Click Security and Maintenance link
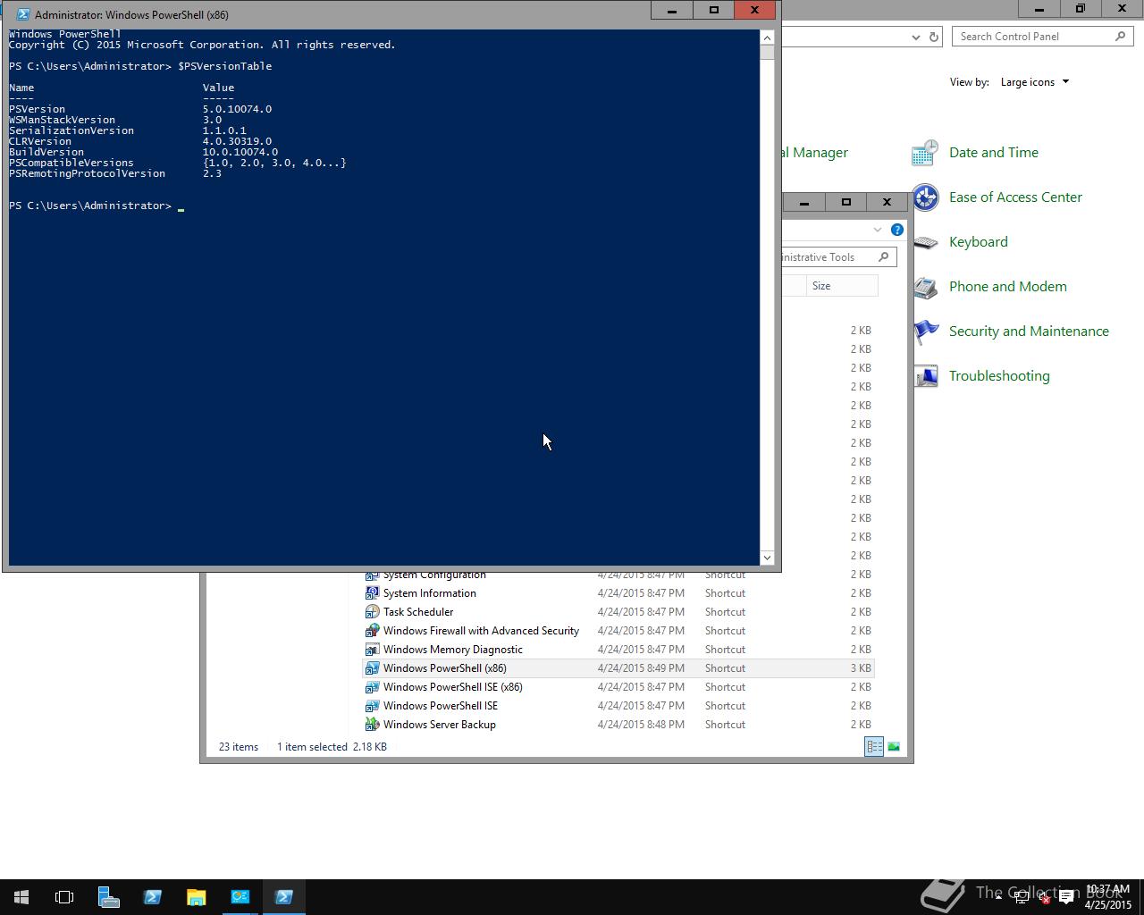 (1029, 332)
